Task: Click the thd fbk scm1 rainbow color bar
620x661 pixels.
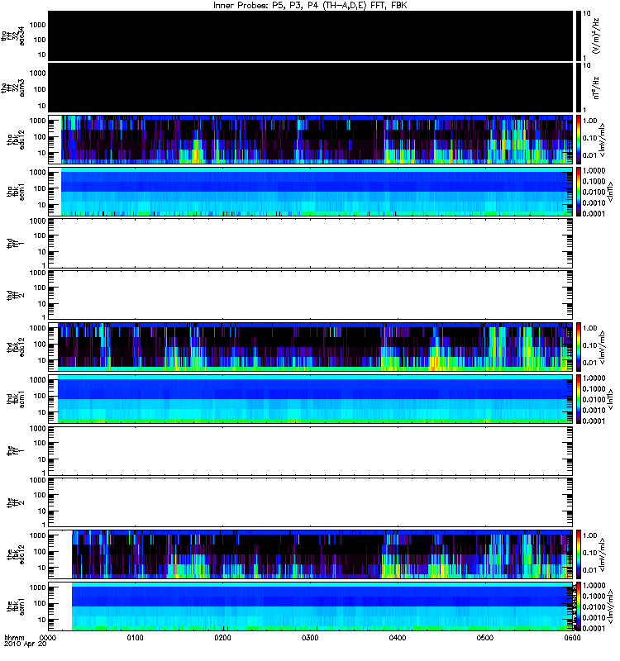Action: tap(578, 399)
